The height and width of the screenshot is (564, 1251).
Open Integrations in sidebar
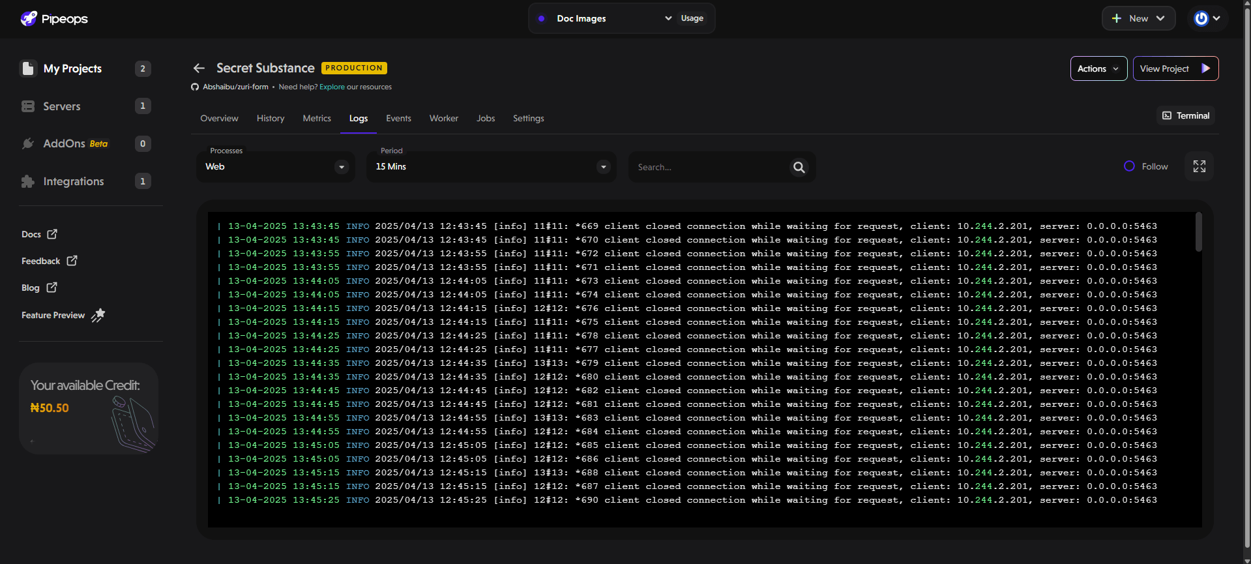tap(86, 181)
